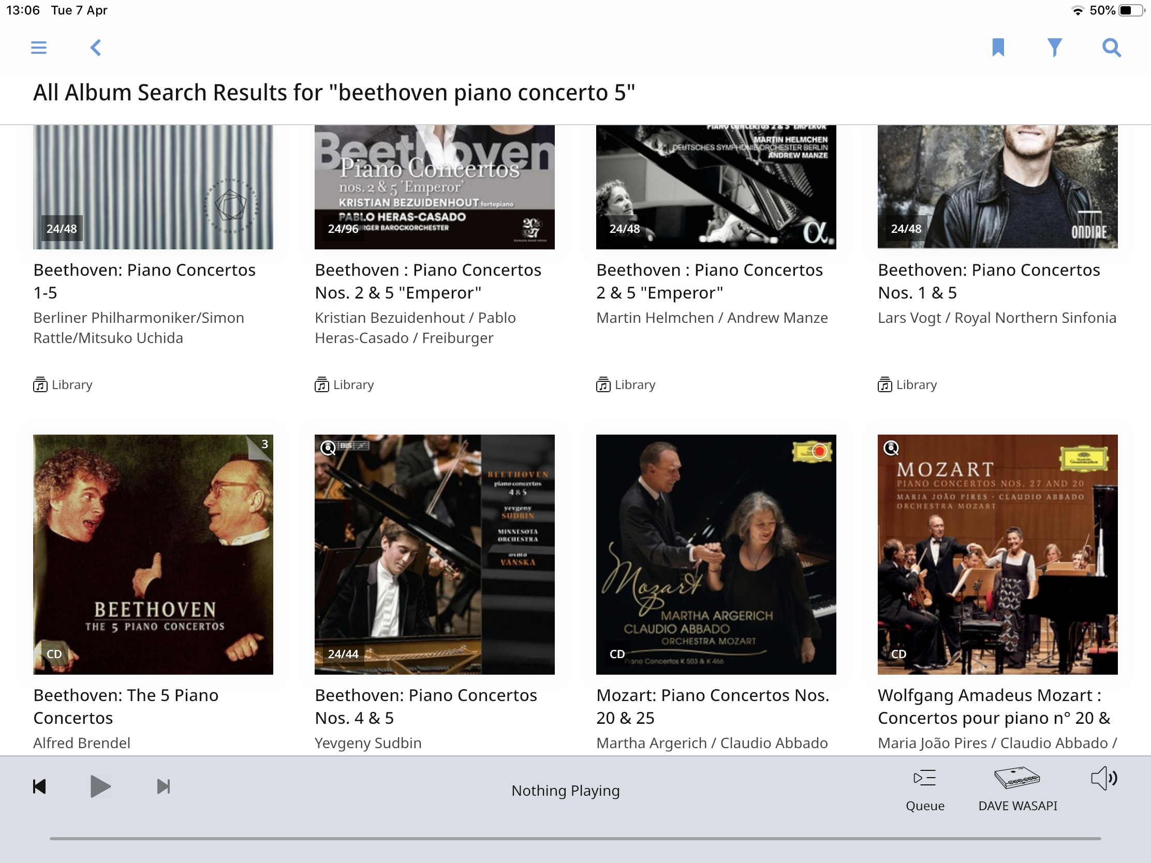Skip to the previous track
Viewport: 1151px width, 863px height.
(x=39, y=786)
